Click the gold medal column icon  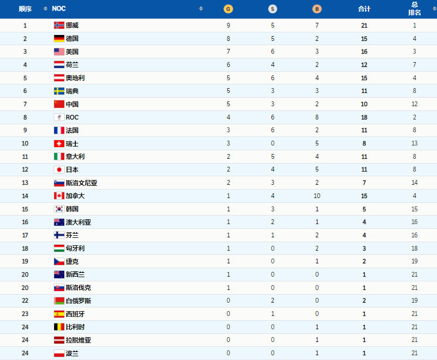click(228, 9)
